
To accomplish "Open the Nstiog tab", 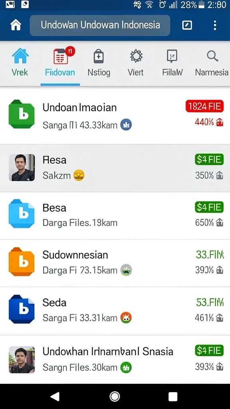I will click(99, 62).
